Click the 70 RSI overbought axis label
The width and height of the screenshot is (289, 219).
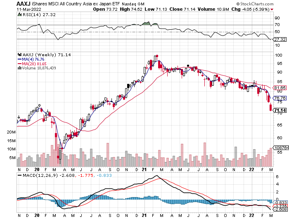(x=277, y=25)
